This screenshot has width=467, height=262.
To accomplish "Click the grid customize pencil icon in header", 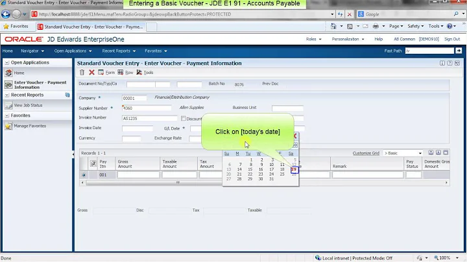I will pyautogui.click(x=93, y=163).
